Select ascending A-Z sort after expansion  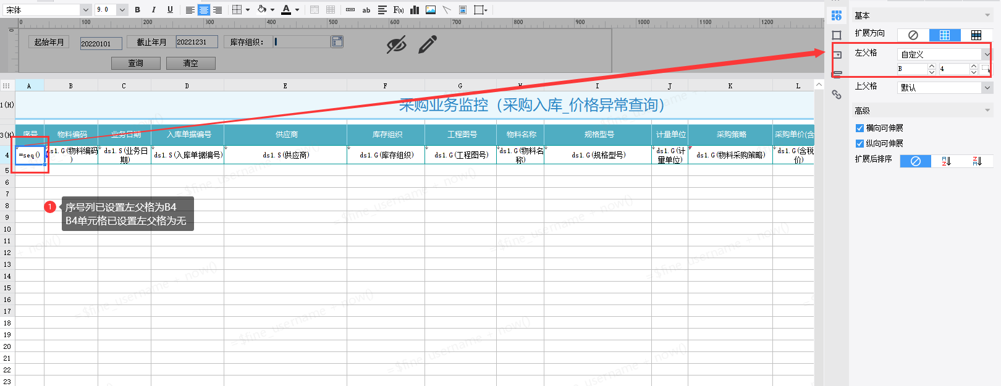pos(946,161)
